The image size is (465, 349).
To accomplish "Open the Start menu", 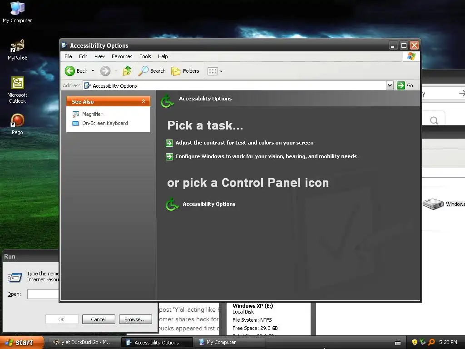I will [x=21, y=343].
